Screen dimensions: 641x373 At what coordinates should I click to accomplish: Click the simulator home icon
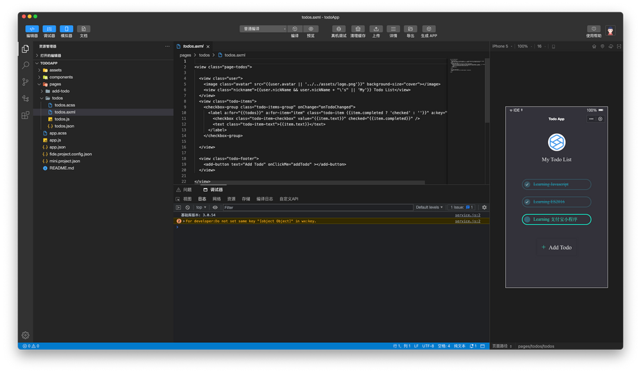tap(594, 46)
